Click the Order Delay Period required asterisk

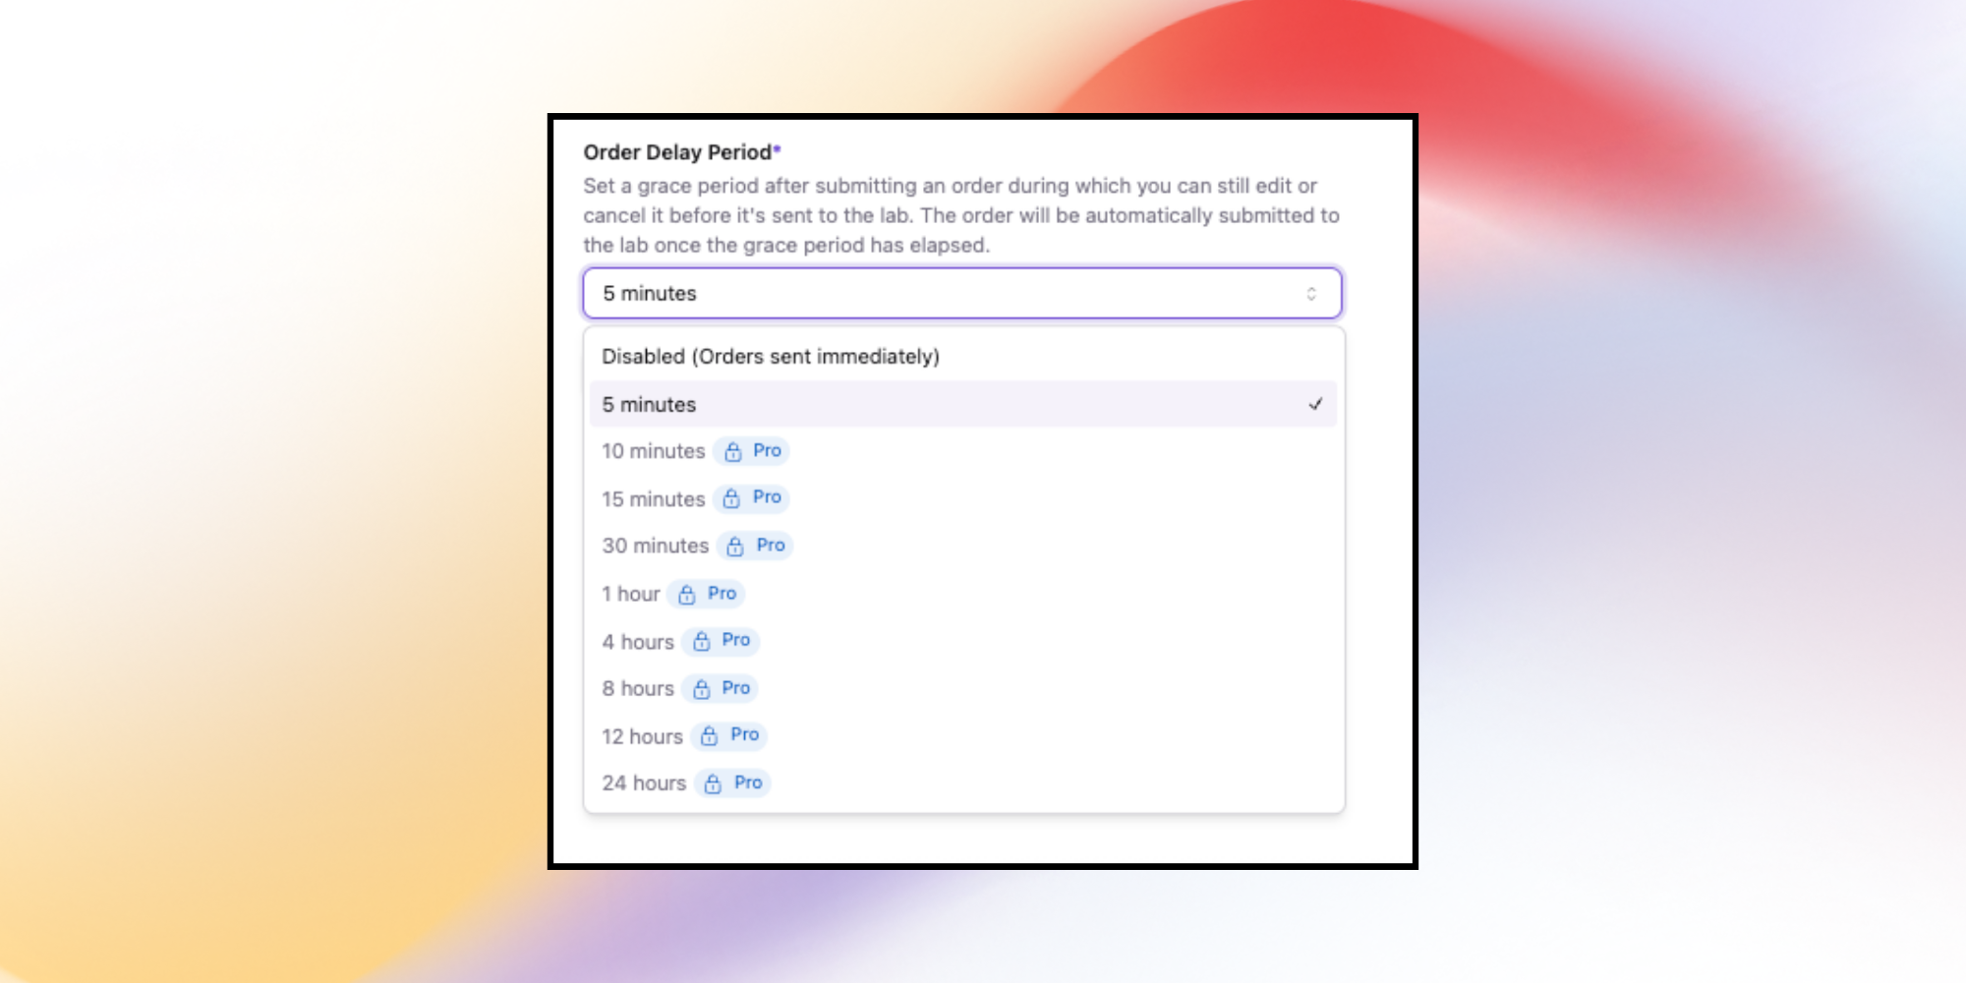(x=776, y=149)
